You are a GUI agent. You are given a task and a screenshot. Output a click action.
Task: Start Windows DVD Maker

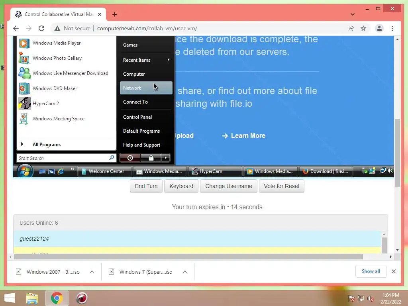click(67, 88)
